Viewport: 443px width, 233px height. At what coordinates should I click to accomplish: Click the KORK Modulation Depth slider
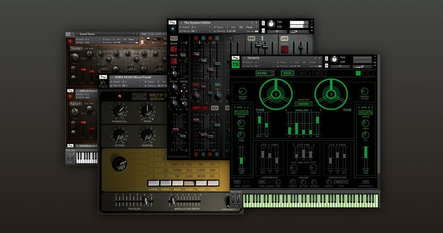pyautogui.click(x=184, y=201)
